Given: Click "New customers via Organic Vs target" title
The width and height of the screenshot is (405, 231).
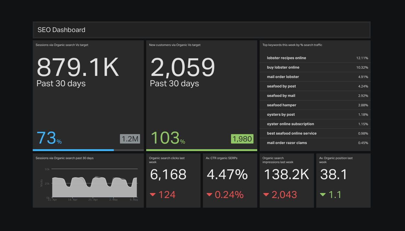Looking at the screenshot, I should (175, 45).
